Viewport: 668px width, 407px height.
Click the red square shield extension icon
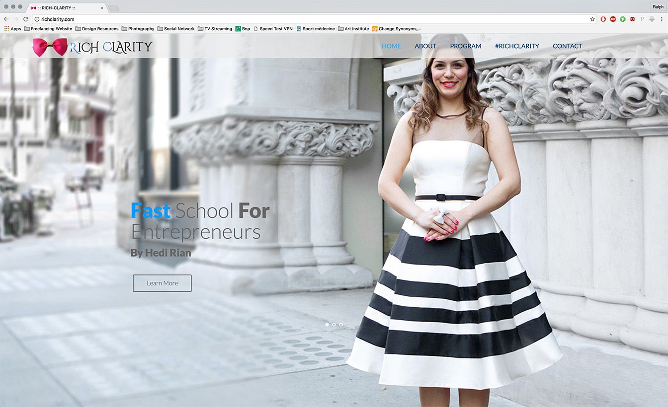click(633, 19)
